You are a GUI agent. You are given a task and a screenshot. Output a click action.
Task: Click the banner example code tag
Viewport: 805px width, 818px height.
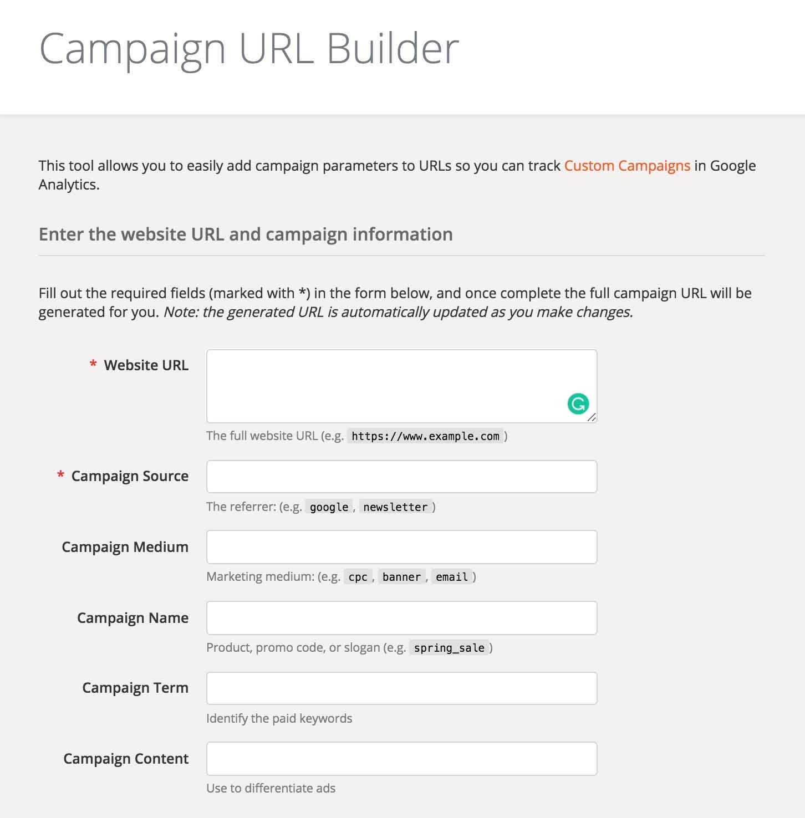coord(401,577)
